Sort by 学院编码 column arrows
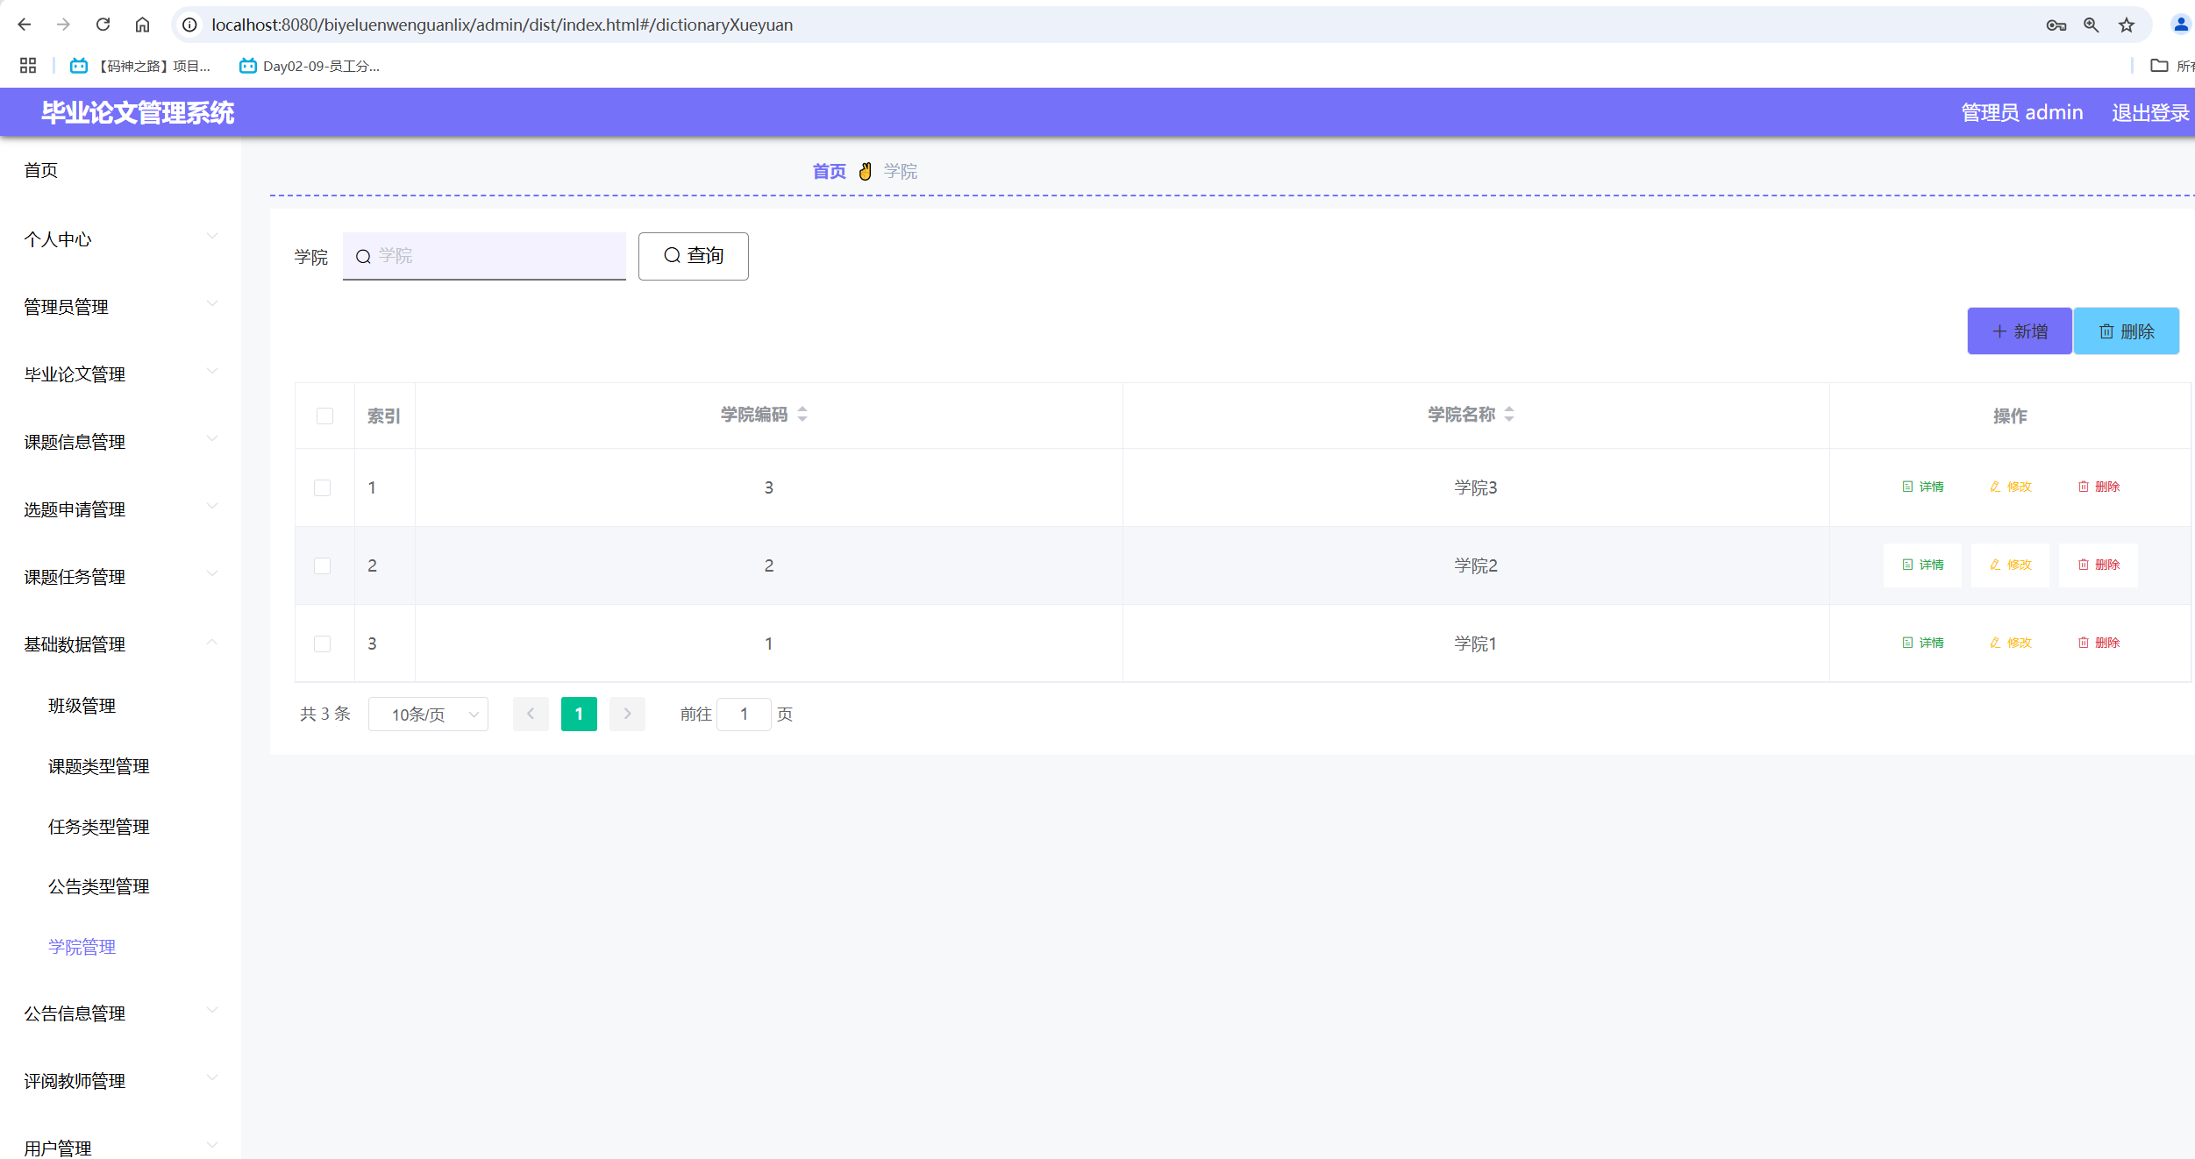Viewport: 2195px width, 1159px height. click(x=802, y=415)
